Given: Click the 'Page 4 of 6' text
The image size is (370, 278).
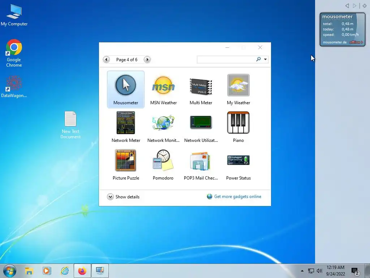Looking at the screenshot, I should tap(127, 60).
